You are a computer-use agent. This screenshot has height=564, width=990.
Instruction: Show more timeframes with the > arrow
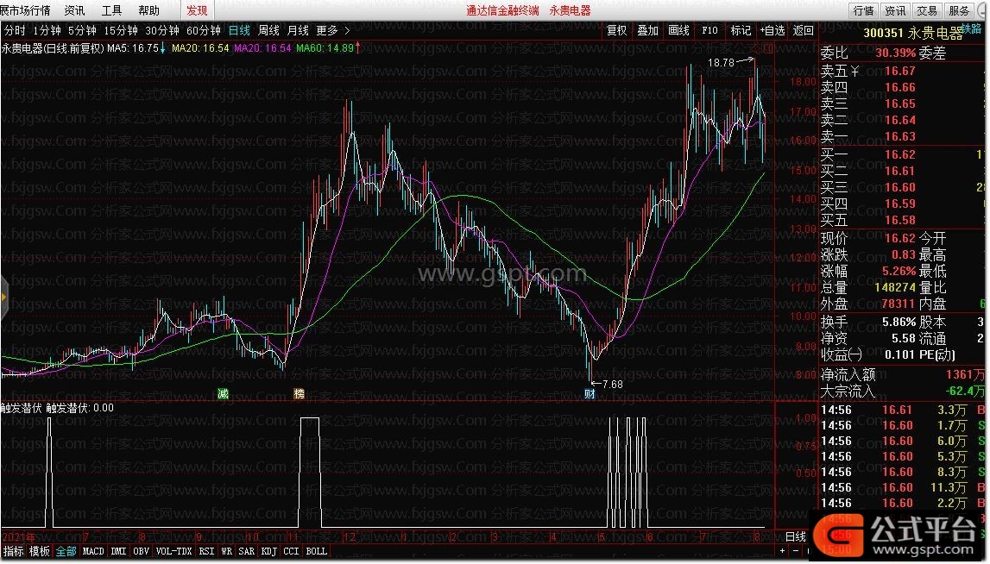[x=347, y=30]
